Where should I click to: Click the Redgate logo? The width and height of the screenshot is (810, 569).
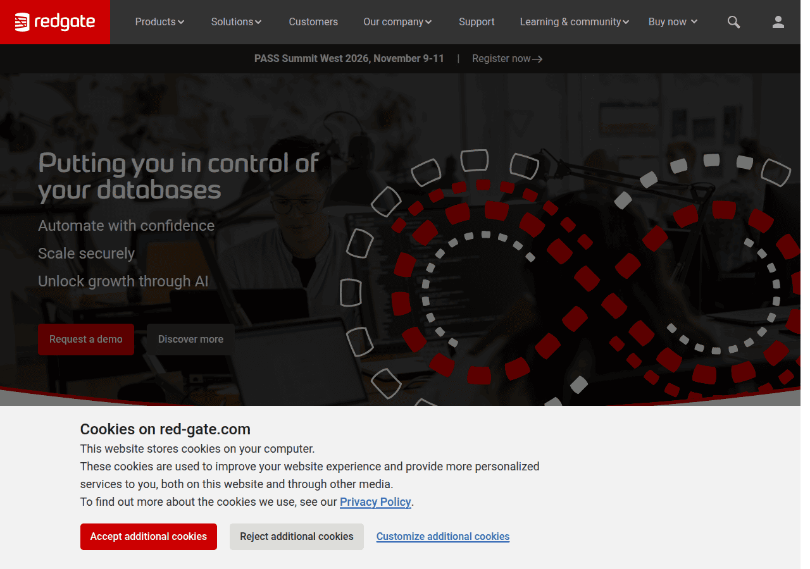pyautogui.click(x=55, y=22)
